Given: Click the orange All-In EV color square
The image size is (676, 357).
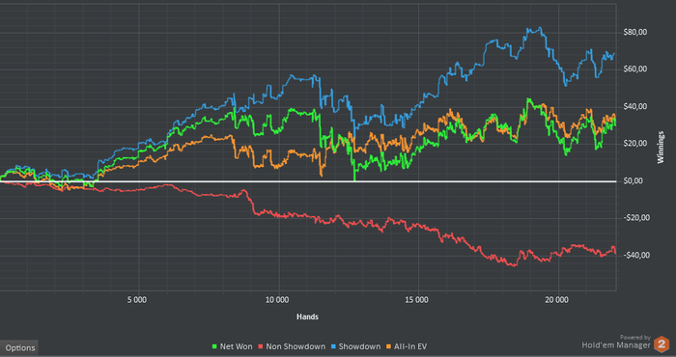Looking at the screenshot, I should pos(388,346).
